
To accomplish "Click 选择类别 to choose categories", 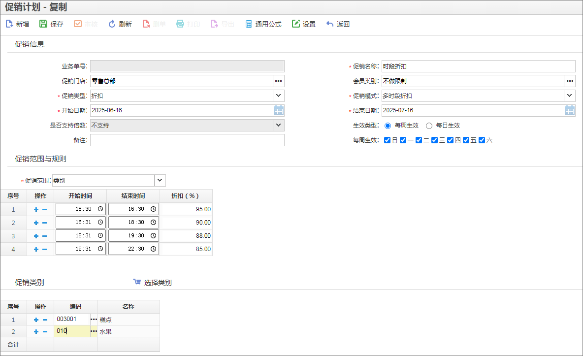I will coord(153,283).
